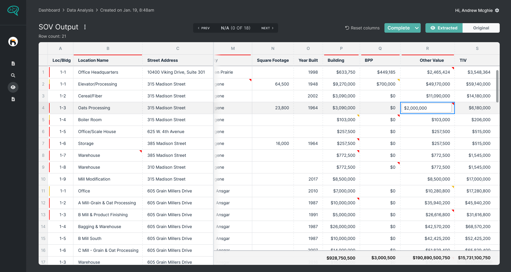Select the 'Cereal/Fiber' cell
Viewport: 511px width, 272px height.
(108, 96)
